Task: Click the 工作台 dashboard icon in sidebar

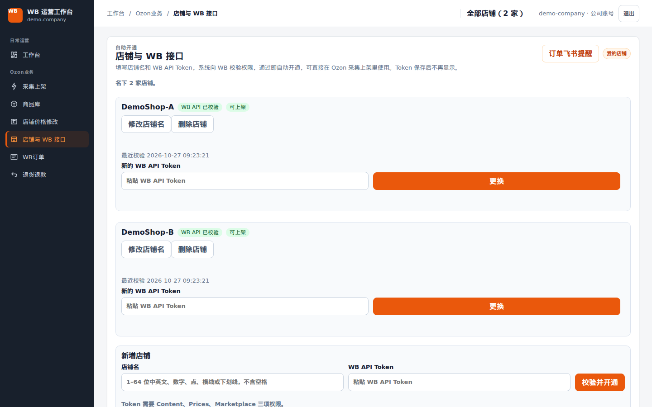Action: pyautogui.click(x=14, y=55)
